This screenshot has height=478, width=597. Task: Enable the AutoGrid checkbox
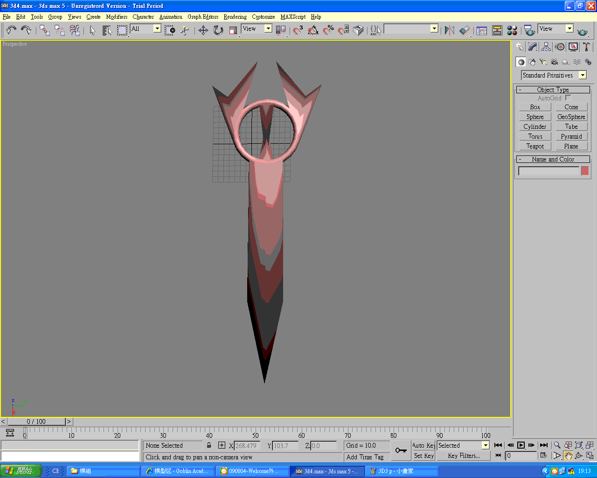pos(568,98)
